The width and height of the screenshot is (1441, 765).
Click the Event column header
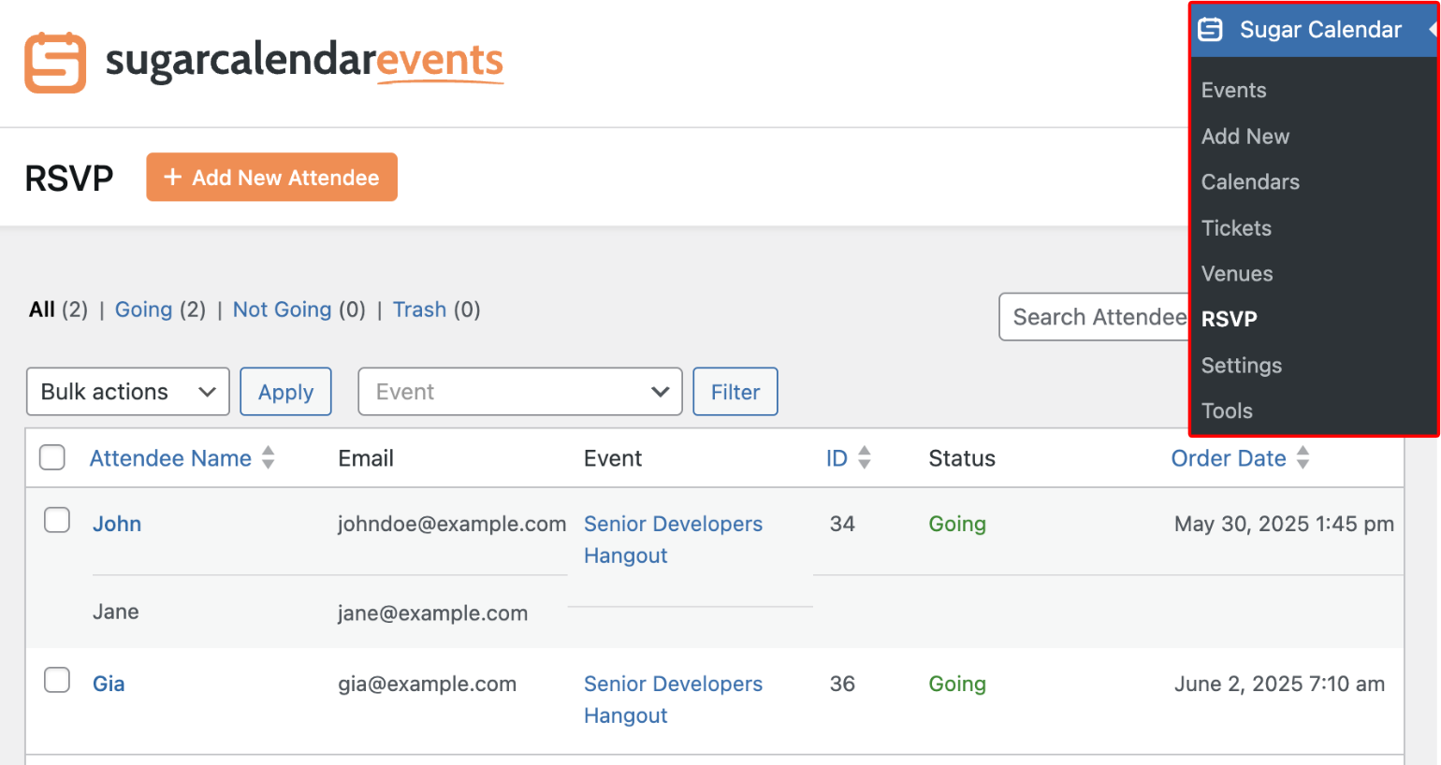click(x=613, y=458)
